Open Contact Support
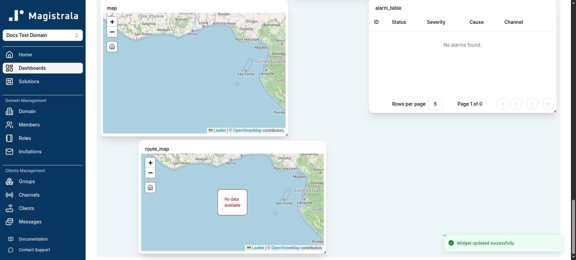 coord(34,250)
